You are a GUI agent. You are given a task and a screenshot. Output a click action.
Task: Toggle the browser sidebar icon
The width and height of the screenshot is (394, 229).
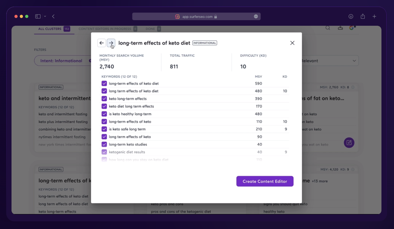coord(38,16)
